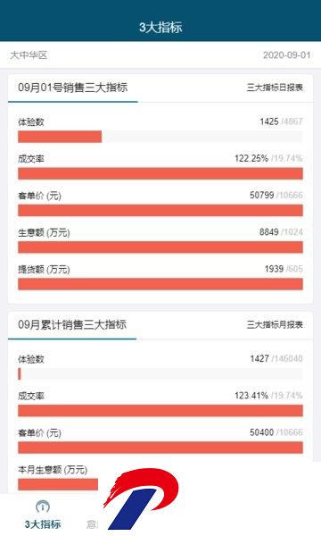Click the daily 体验数 value 1425
The image size is (321, 536).
[x=269, y=121]
